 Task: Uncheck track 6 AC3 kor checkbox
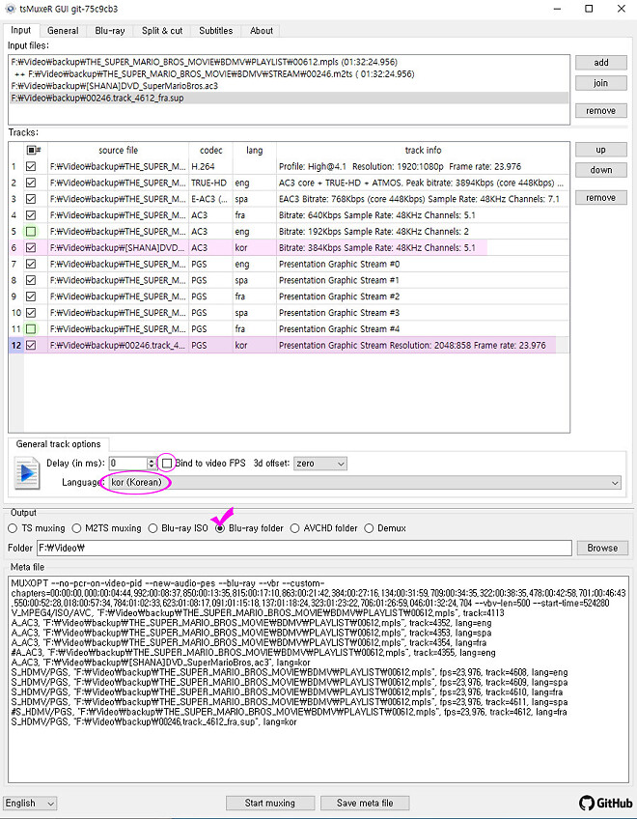(x=31, y=247)
